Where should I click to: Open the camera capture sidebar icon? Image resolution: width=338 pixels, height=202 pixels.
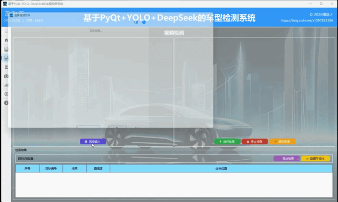coord(6,76)
